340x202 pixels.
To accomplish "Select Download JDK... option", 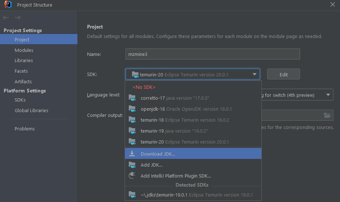I will pyautogui.click(x=193, y=154).
